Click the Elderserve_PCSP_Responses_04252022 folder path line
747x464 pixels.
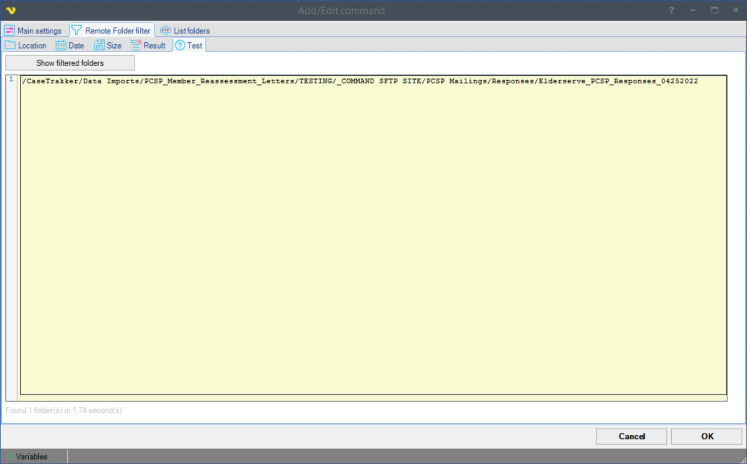(x=360, y=81)
